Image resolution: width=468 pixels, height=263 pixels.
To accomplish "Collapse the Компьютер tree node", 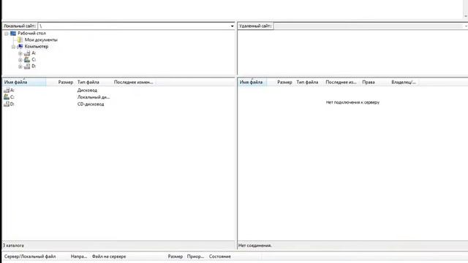I will [x=13, y=47].
